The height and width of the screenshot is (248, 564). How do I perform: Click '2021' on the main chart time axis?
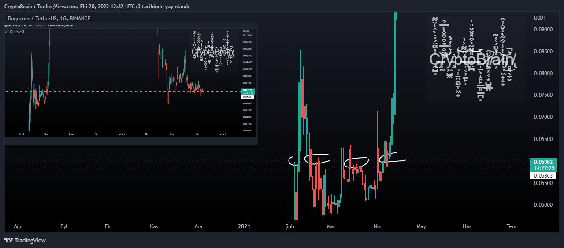244,226
